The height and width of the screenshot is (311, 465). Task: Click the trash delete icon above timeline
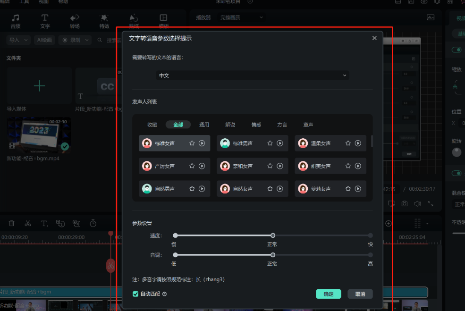pos(12,223)
